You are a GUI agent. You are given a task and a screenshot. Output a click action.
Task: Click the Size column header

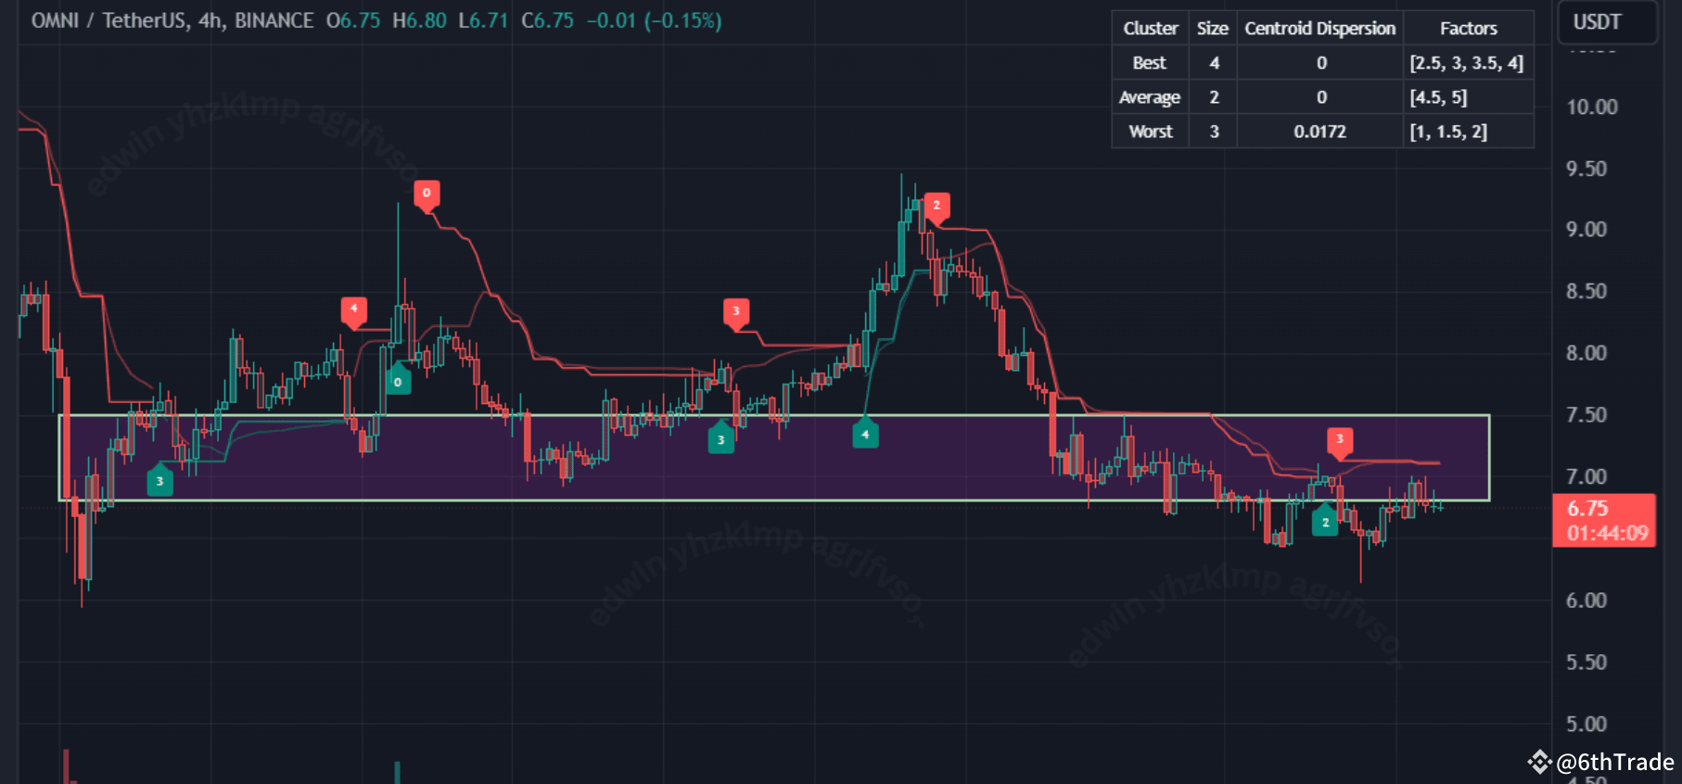(x=1212, y=29)
